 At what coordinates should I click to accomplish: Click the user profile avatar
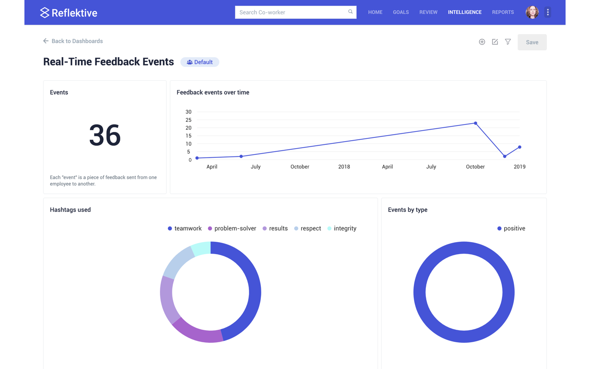(532, 12)
